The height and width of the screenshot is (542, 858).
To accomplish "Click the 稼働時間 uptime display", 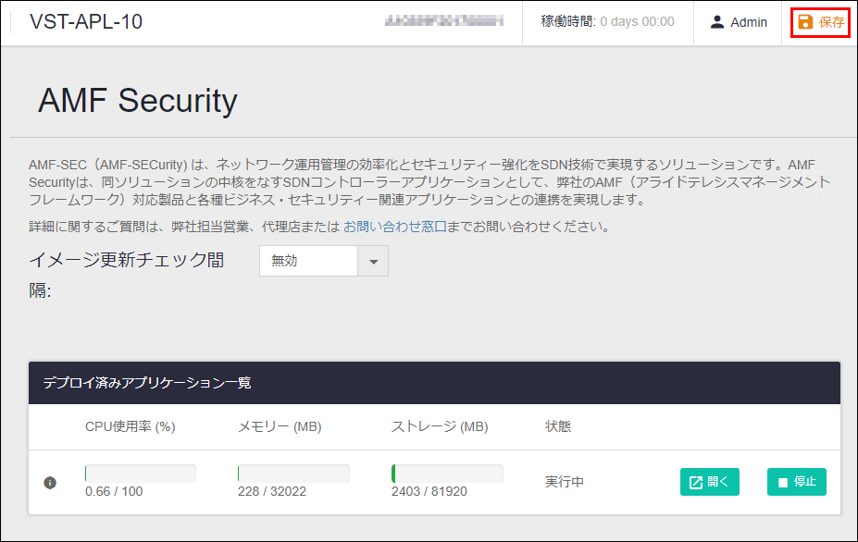I will pos(607,22).
